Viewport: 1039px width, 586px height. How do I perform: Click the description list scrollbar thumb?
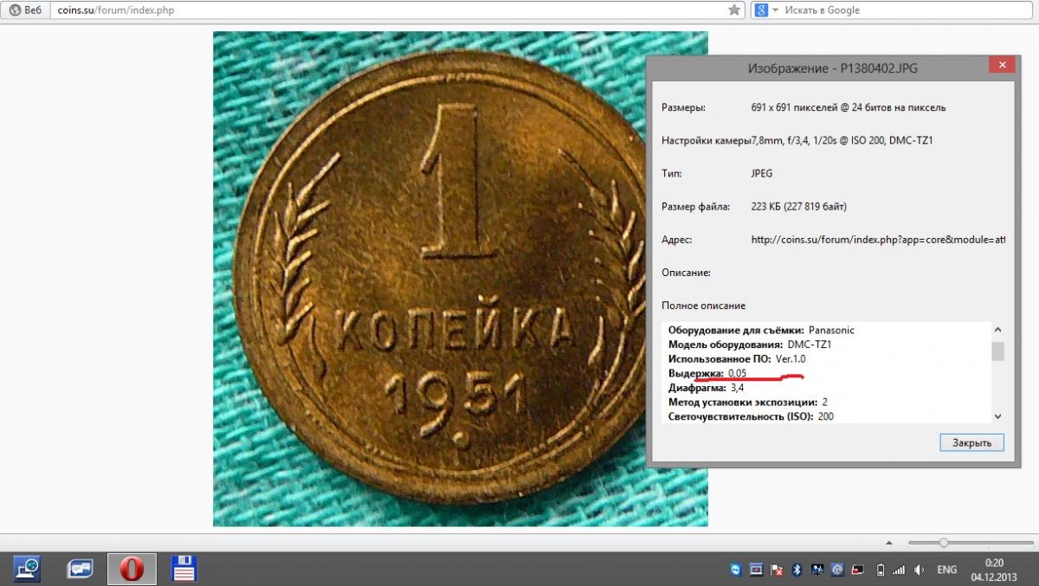(x=997, y=351)
